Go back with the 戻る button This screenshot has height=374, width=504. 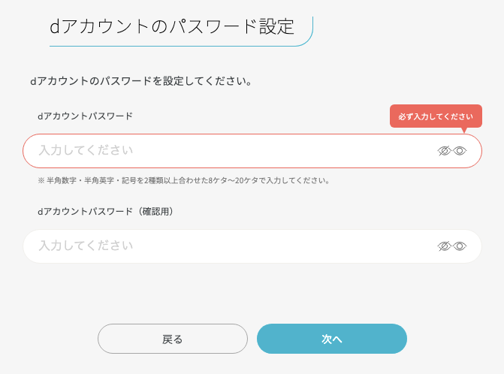pyautogui.click(x=173, y=339)
